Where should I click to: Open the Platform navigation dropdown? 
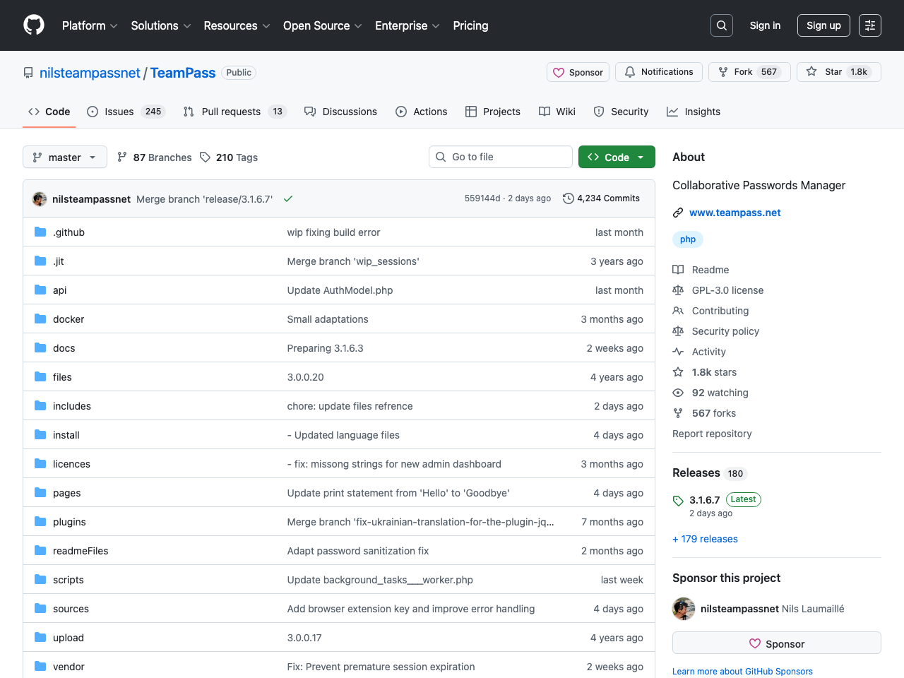[89, 25]
